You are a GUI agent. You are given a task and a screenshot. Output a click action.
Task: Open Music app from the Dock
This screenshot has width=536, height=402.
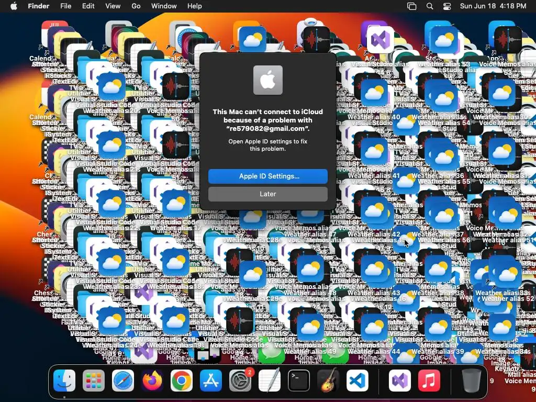coord(429,381)
